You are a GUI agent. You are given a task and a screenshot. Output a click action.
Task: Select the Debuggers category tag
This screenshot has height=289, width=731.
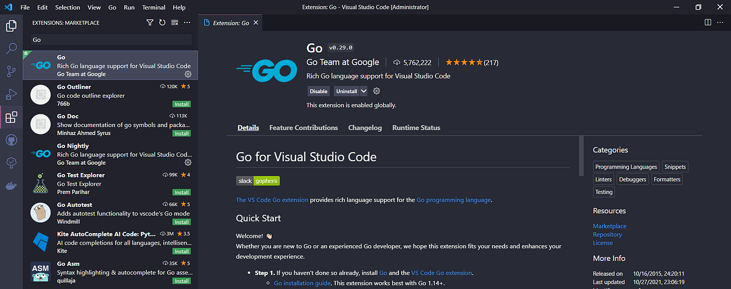(632, 179)
